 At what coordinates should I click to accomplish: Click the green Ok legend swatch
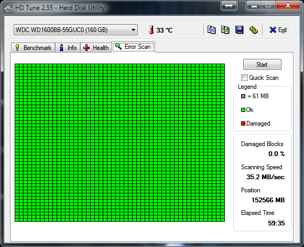point(243,110)
